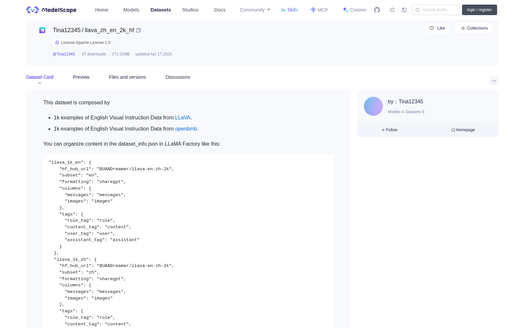This screenshot has width=525, height=328.
Task: Open the LLaVA hyperlink
Action: pos(183,117)
